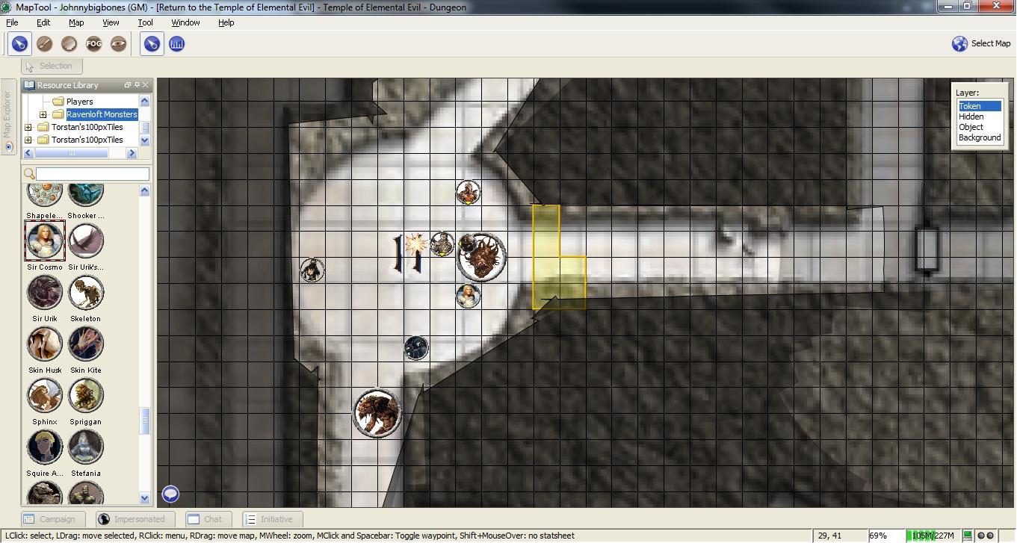Click the folder tree scroll-down arrow
This screenshot has width=1017, height=543.
coord(144,140)
